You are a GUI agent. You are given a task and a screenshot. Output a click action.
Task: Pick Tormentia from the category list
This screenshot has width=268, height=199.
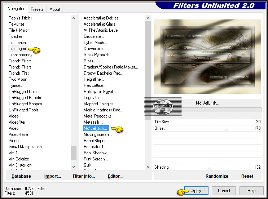click(17, 43)
